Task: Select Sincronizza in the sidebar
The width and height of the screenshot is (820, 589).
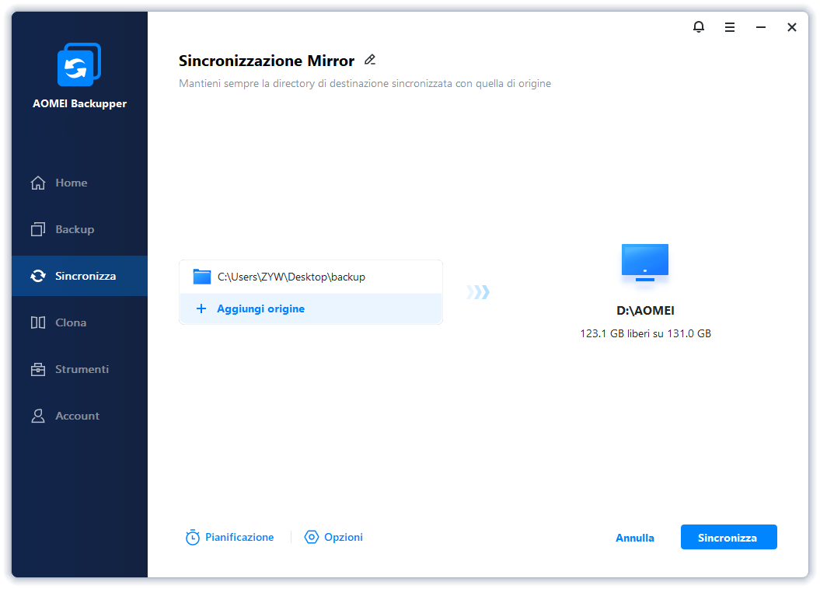Action: (79, 276)
